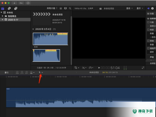Open the 索引 timeline index
Image resolution: width=156 pixels, height=117 pixels.
coord(7,72)
